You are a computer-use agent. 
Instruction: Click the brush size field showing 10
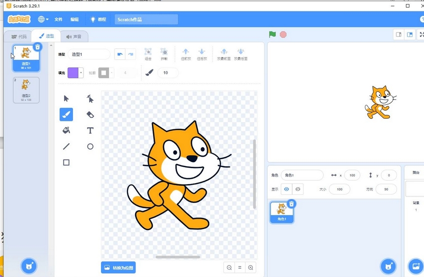[167, 73]
